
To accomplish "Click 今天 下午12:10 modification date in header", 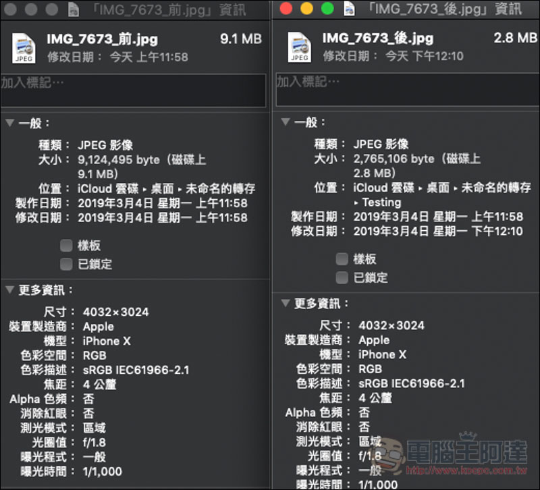I will (x=425, y=56).
